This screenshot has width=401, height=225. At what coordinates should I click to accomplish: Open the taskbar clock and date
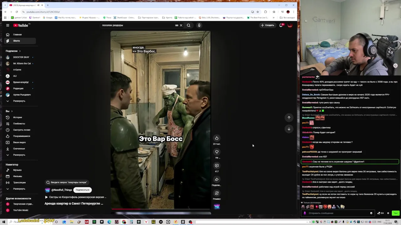tap(388, 222)
